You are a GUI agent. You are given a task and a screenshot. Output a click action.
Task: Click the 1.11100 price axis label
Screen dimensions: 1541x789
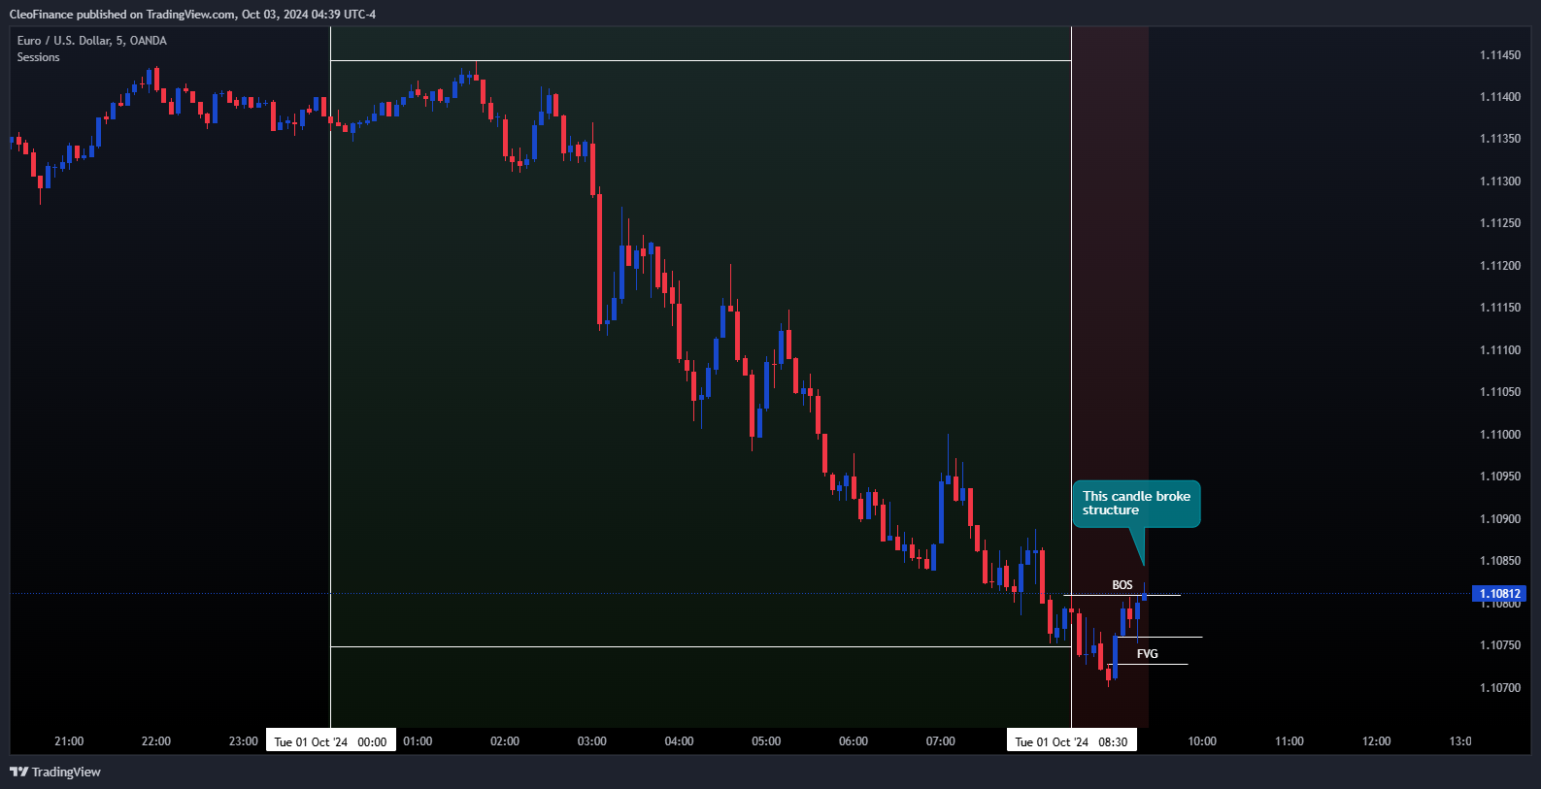(1500, 350)
